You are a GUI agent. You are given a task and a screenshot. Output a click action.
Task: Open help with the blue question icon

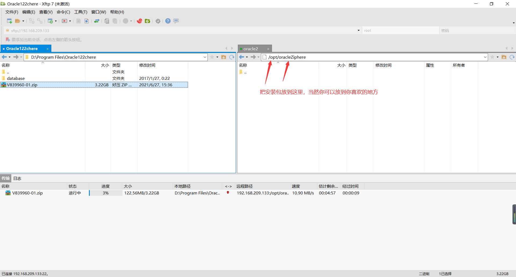point(168,21)
